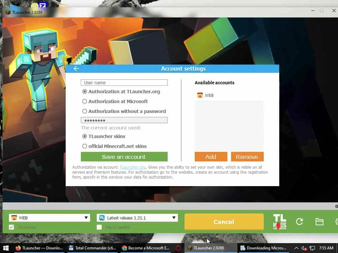Image resolution: width=338 pixels, height=253 pixels.
Task: Click the Add account button
Action: 211,156
